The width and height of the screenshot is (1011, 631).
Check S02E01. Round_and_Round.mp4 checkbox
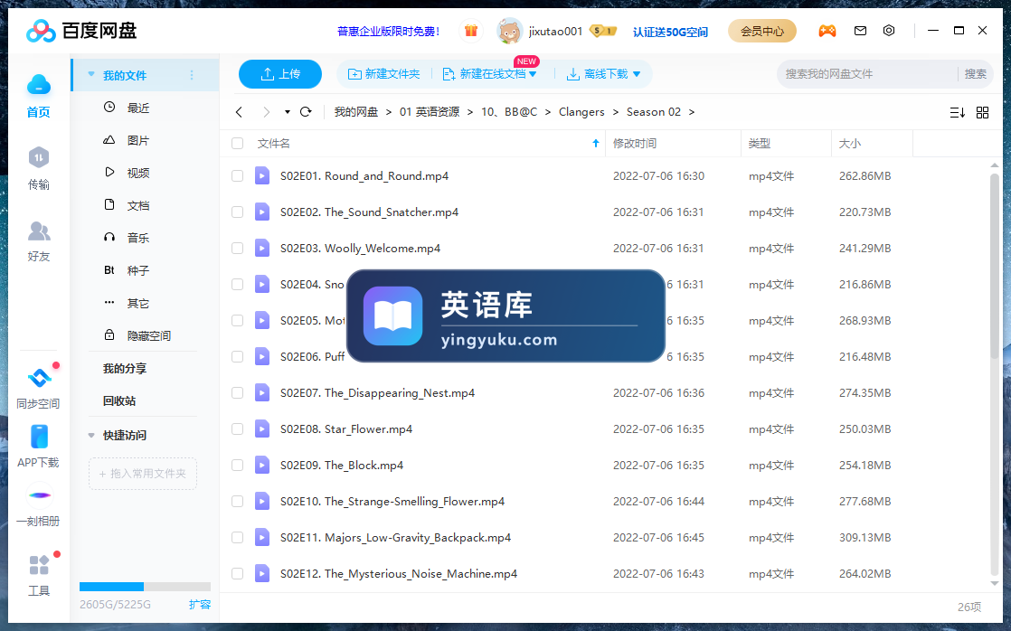coord(237,176)
